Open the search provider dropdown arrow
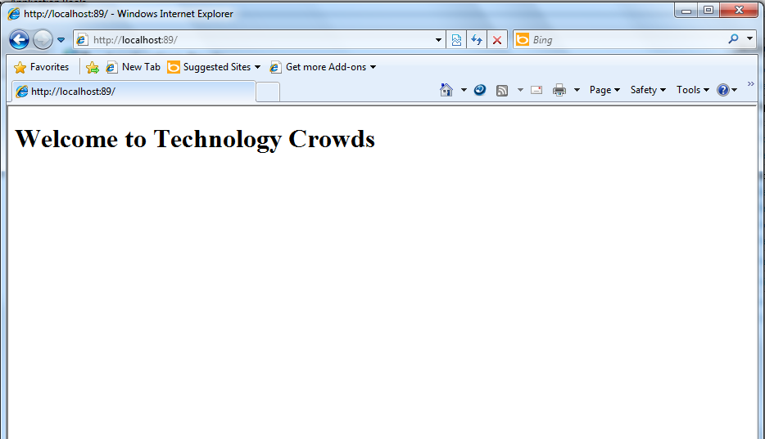 (750, 38)
